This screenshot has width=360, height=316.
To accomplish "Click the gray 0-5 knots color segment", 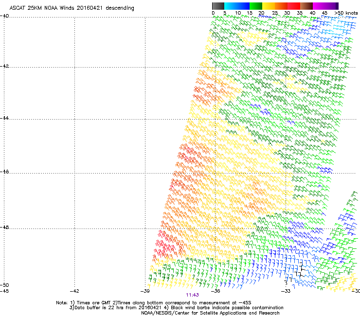I will click(218, 6).
